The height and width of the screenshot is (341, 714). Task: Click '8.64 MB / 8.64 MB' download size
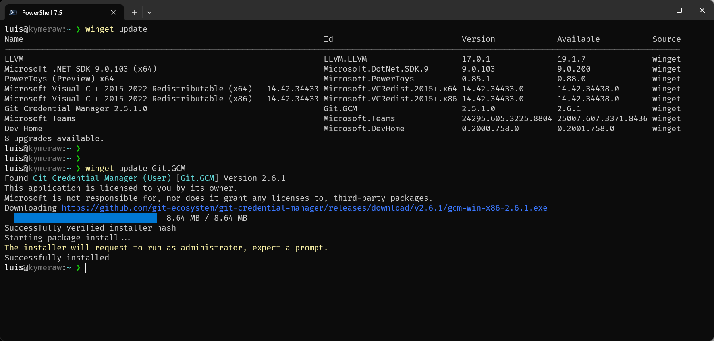pos(207,218)
